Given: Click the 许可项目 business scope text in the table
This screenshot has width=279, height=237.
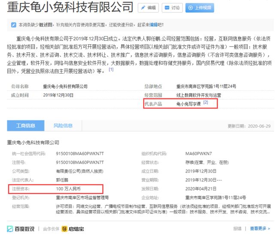Looking at the screenshot, I should click(x=163, y=209).
